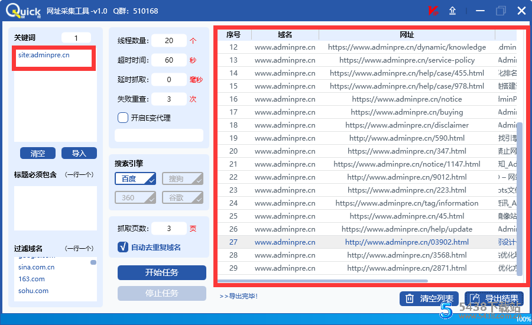Click the proxy address input below 开启E变代理
532x325 pixels.
coord(159,135)
